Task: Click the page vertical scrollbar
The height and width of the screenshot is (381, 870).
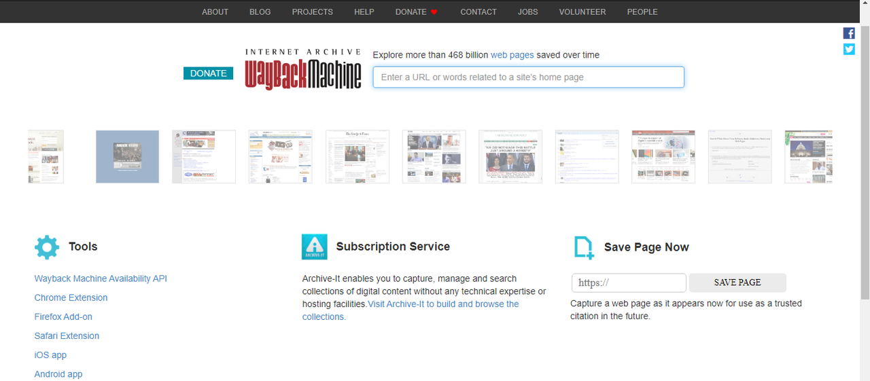Action: click(865, 162)
